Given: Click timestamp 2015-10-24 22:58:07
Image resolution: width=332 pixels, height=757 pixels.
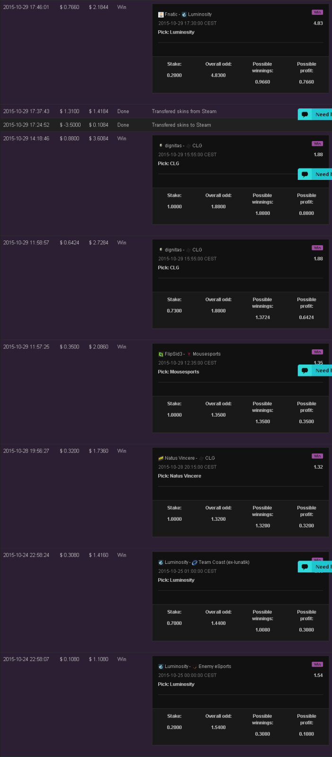Looking at the screenshot, I should pos(26,659).
